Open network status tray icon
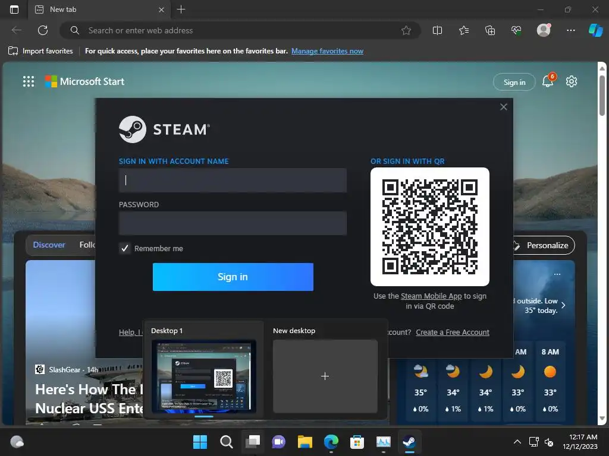The width and height of the screenshot is (609, 456). (x=533, y=442)
